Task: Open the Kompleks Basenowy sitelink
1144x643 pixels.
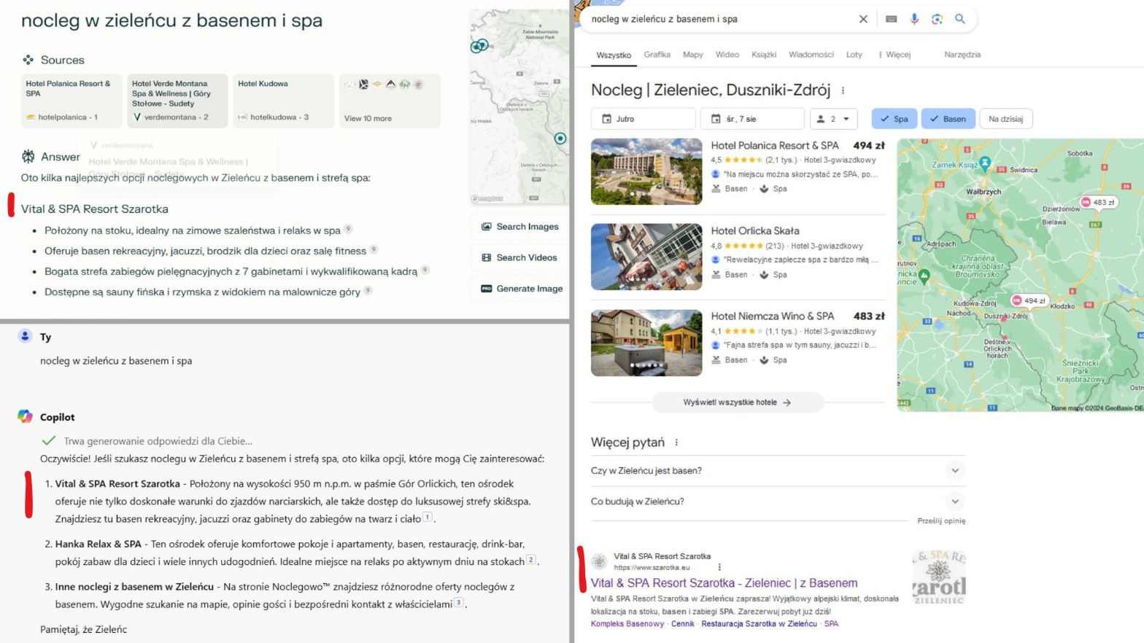Action: click(x=627, y=624)
